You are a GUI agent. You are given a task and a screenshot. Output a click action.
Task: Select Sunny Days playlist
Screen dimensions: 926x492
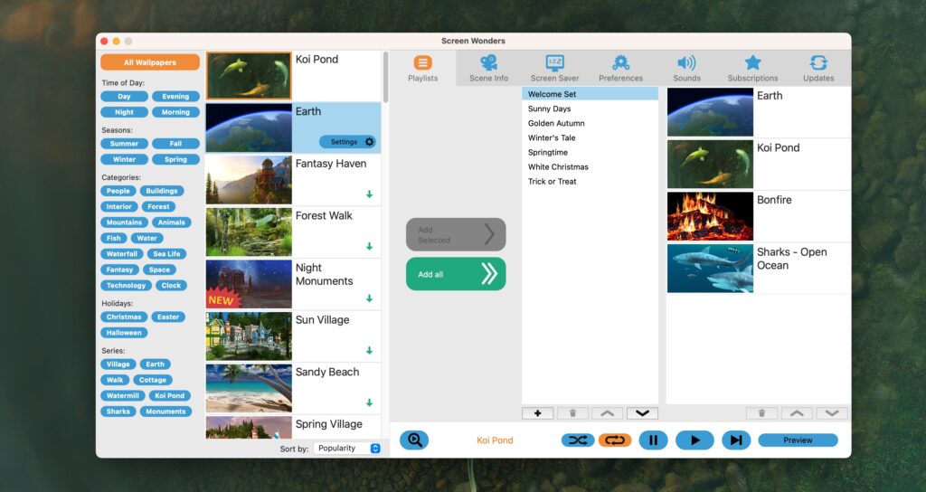[590, 109]
